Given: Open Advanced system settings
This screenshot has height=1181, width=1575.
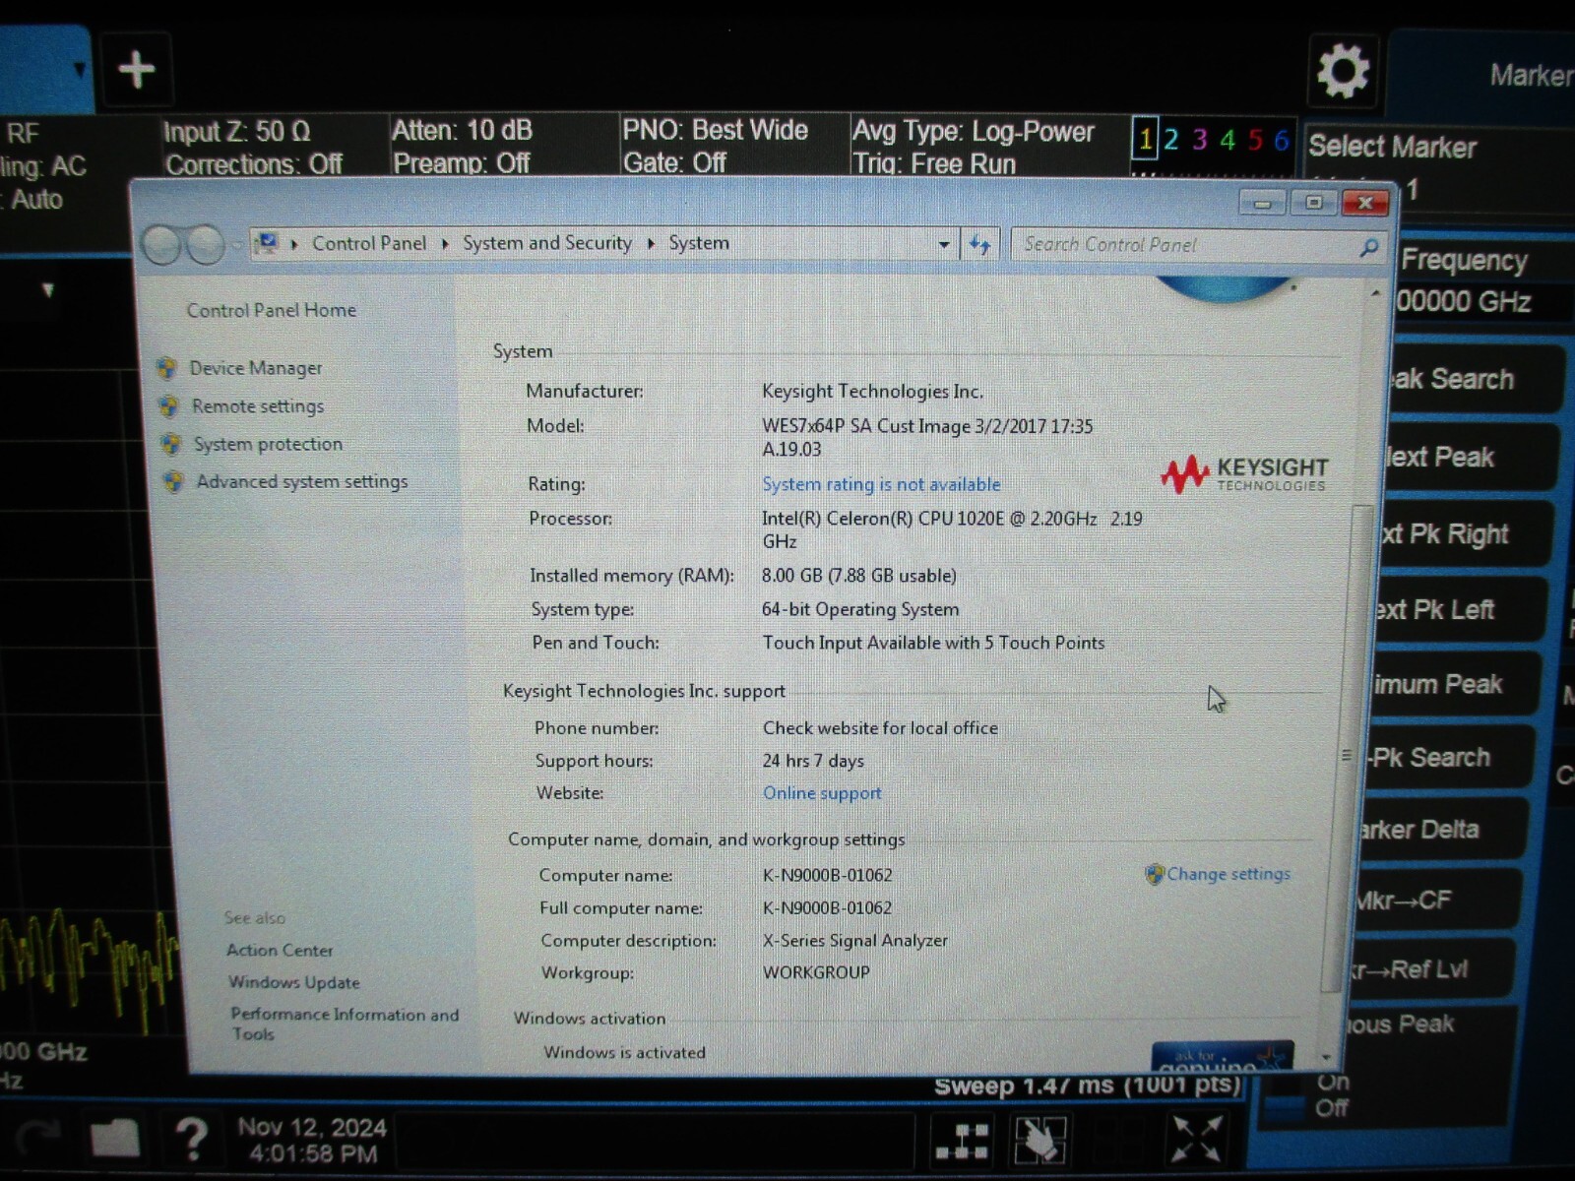Looking at the screenshot, I should click(301, 481).
